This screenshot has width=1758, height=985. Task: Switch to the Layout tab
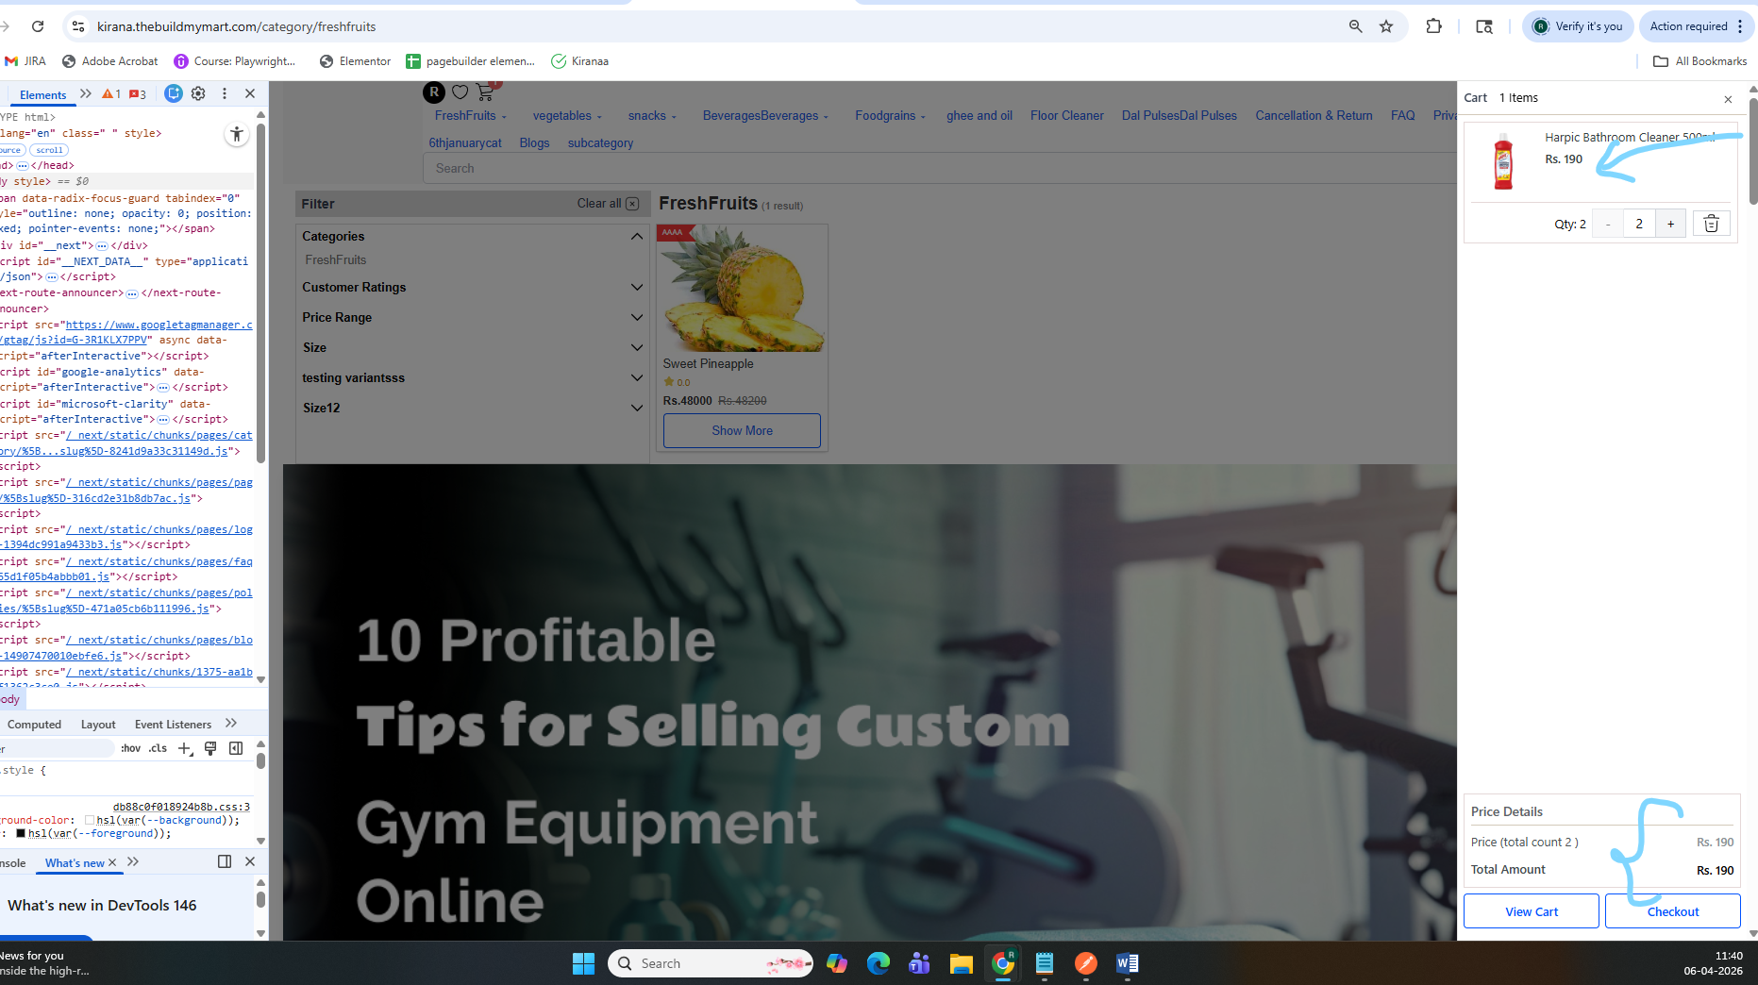98,725
